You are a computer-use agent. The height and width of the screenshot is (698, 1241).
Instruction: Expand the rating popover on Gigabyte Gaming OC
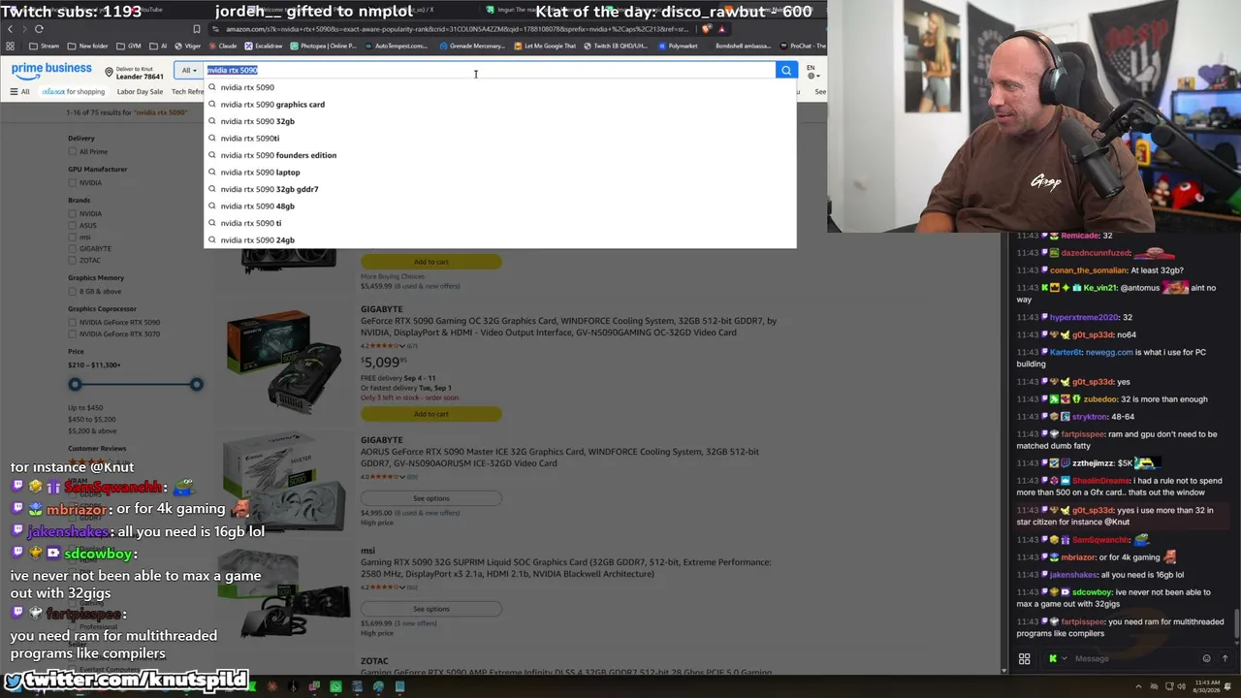[x=401, y=345]
